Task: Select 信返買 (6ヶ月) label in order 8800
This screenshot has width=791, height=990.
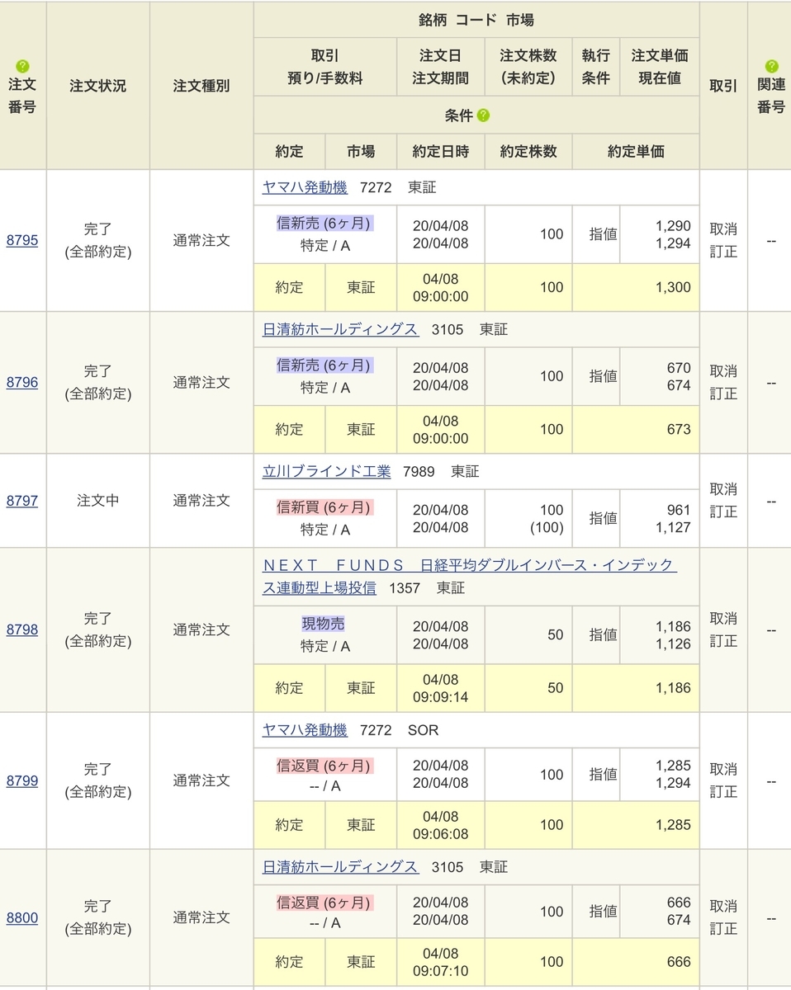Action: pyautogui.click(x=324, y=903)
